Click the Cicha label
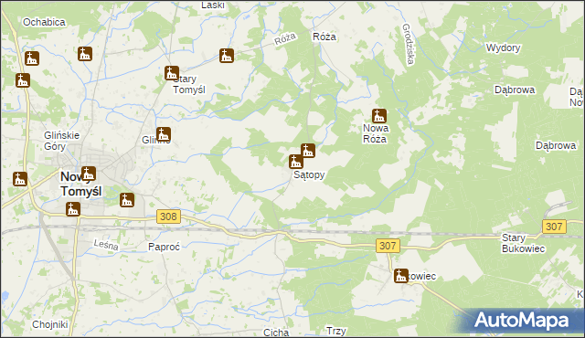 pos(276,333)
